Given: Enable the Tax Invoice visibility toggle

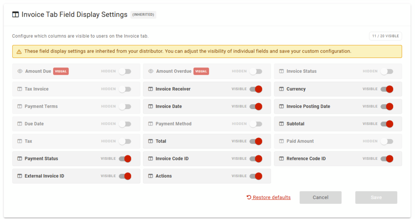Looking at the screenshot, I should pos(125,89).
